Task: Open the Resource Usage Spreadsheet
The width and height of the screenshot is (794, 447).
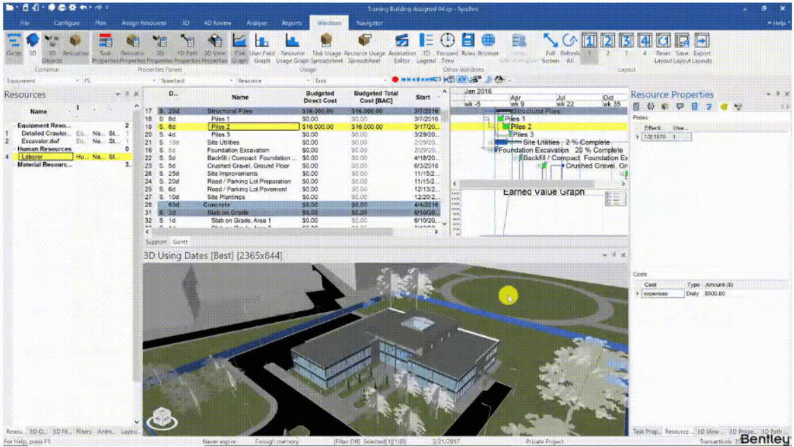Action: 364,48
